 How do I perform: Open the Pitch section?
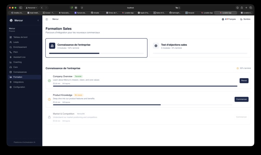pos(25,52)
